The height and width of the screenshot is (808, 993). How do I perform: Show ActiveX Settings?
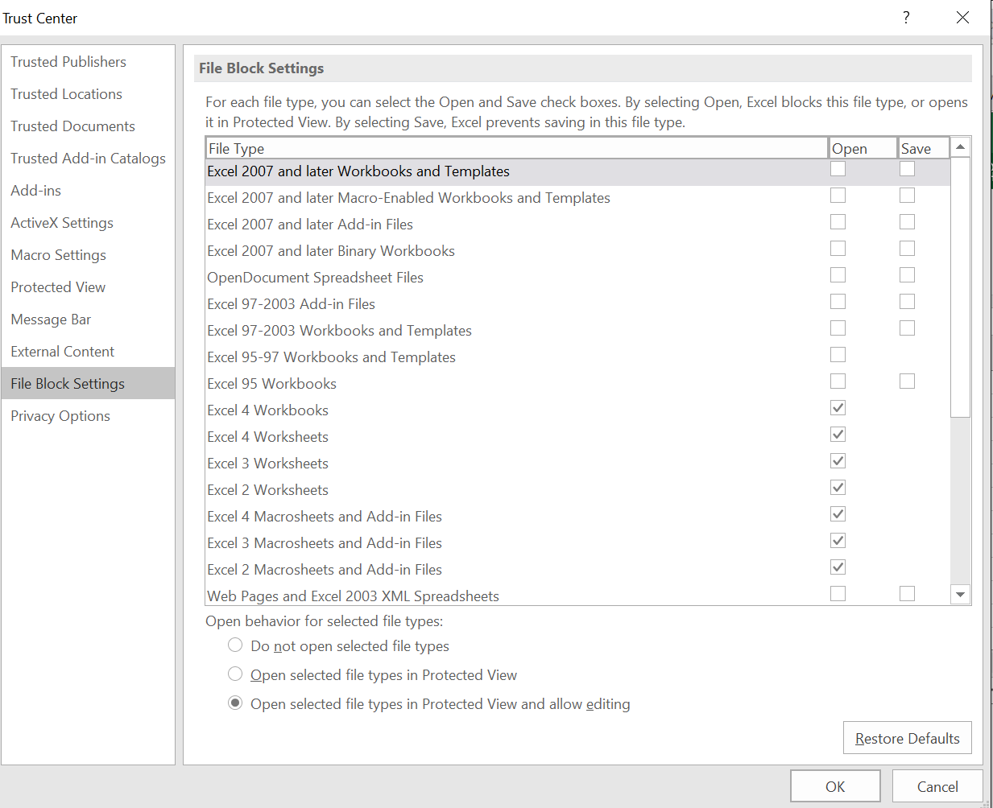coord(88,223)
